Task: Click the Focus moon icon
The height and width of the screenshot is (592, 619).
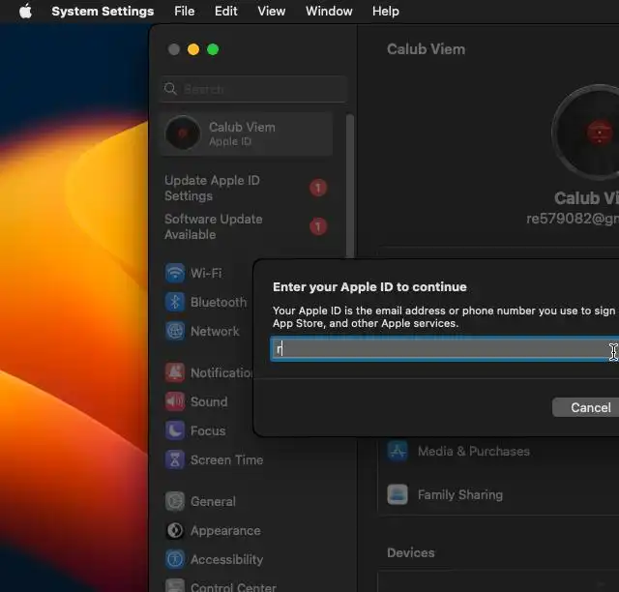Action: (175, 430)
